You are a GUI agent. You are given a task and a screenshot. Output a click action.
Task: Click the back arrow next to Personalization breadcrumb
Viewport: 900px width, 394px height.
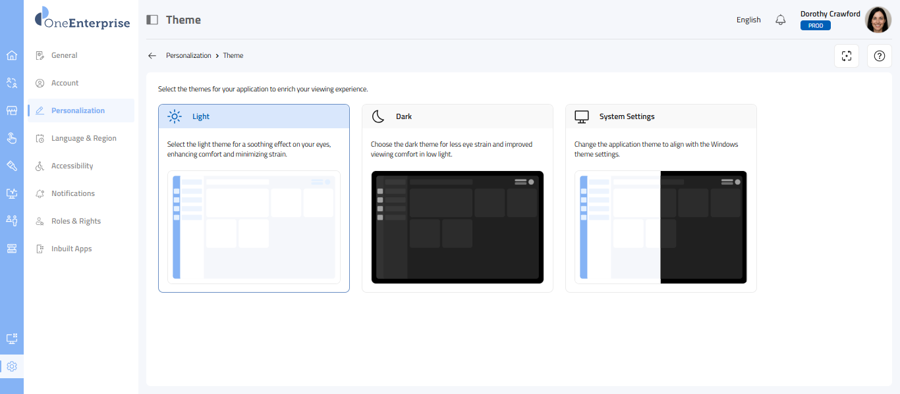(x=152, y=56)
